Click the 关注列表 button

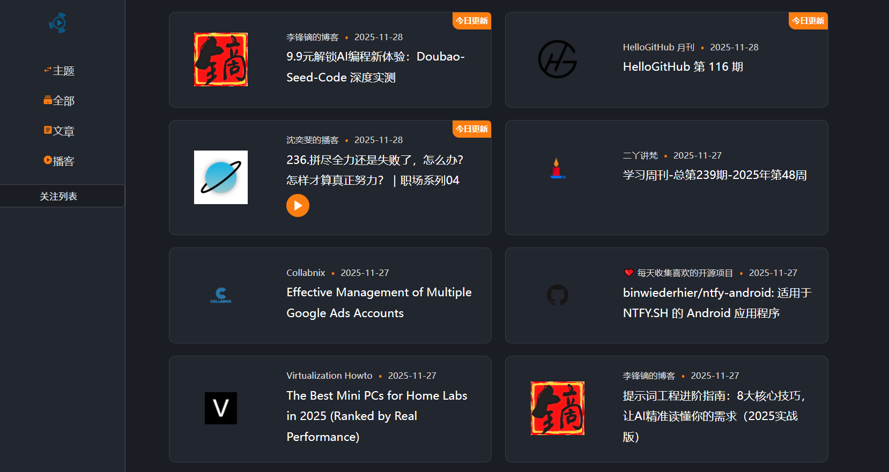point(59,196)
